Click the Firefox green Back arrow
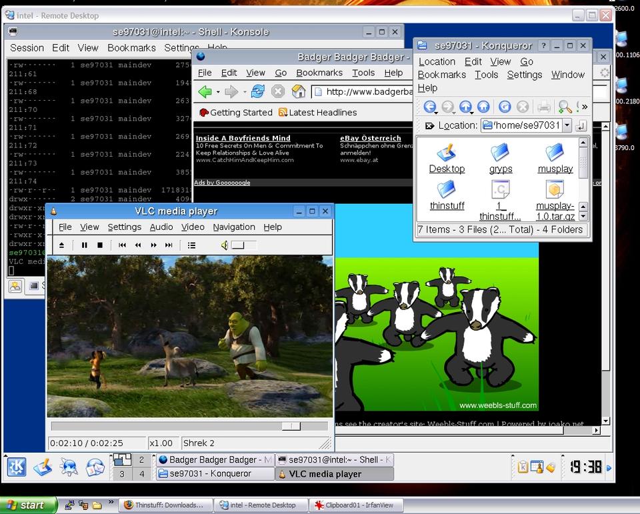This screenshot has height=514, width=640. [x=205, y=92]
